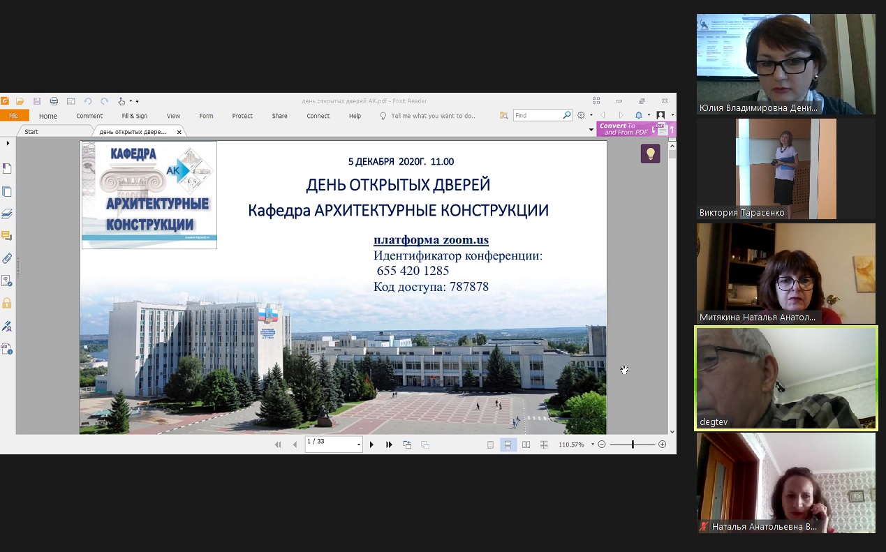Open the Connect ribbon tab

pyautogui.click(x=318, y=116)
